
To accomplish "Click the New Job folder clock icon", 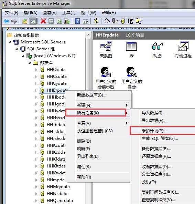I will [139, 21].
